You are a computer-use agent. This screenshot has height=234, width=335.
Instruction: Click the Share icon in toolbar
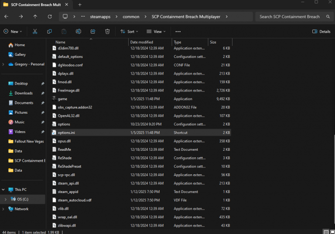[93, 31]
